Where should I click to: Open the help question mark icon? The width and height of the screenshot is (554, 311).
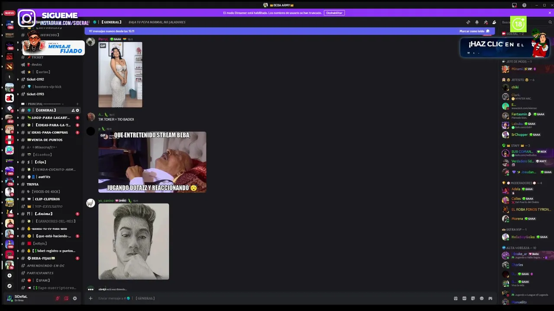coord(524,5)
